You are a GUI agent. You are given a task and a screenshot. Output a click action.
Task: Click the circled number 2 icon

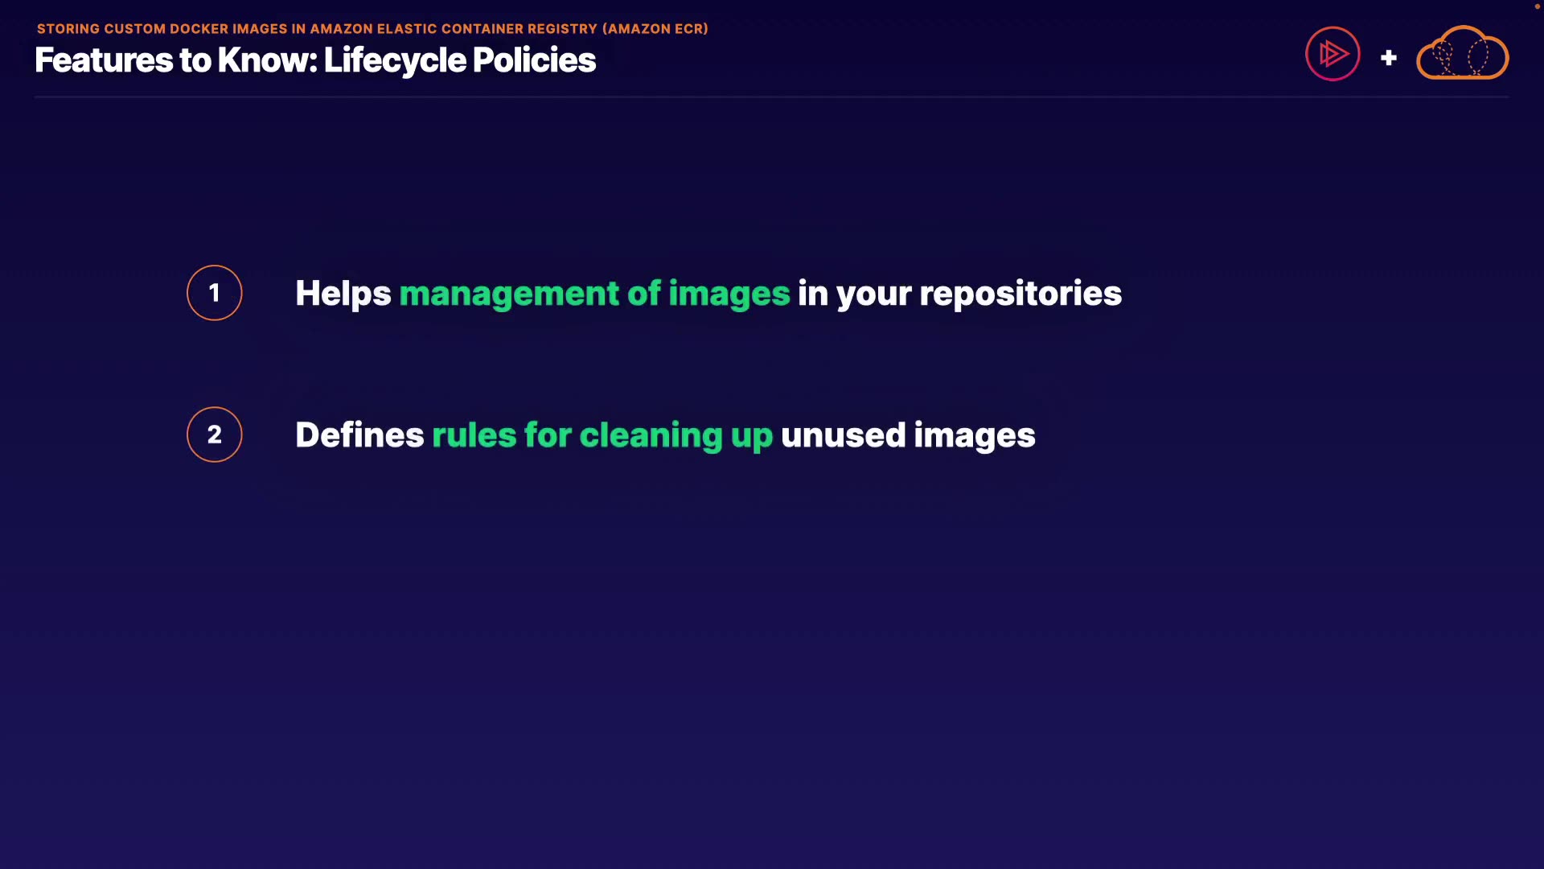214,434
